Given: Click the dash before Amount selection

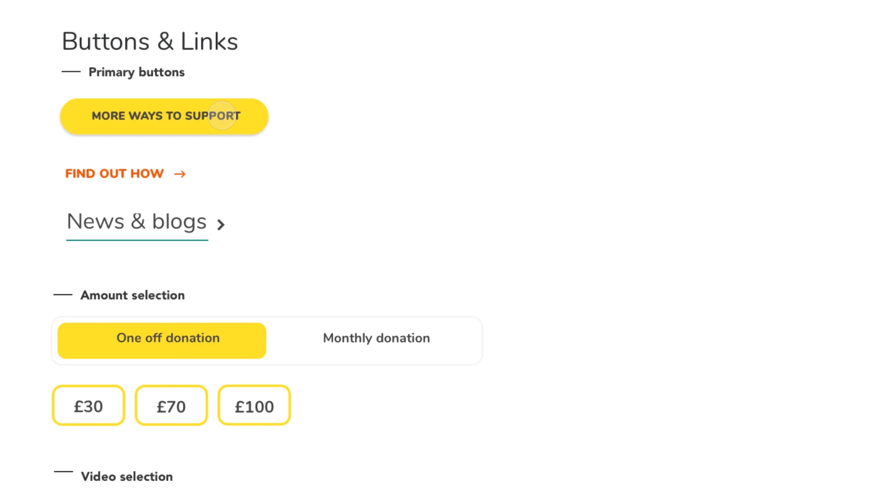Looking at the screenshot, I should (63, 295).
